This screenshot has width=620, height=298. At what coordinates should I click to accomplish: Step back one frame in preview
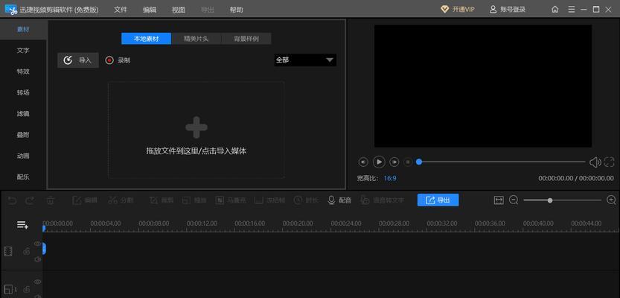coord(363,162)
